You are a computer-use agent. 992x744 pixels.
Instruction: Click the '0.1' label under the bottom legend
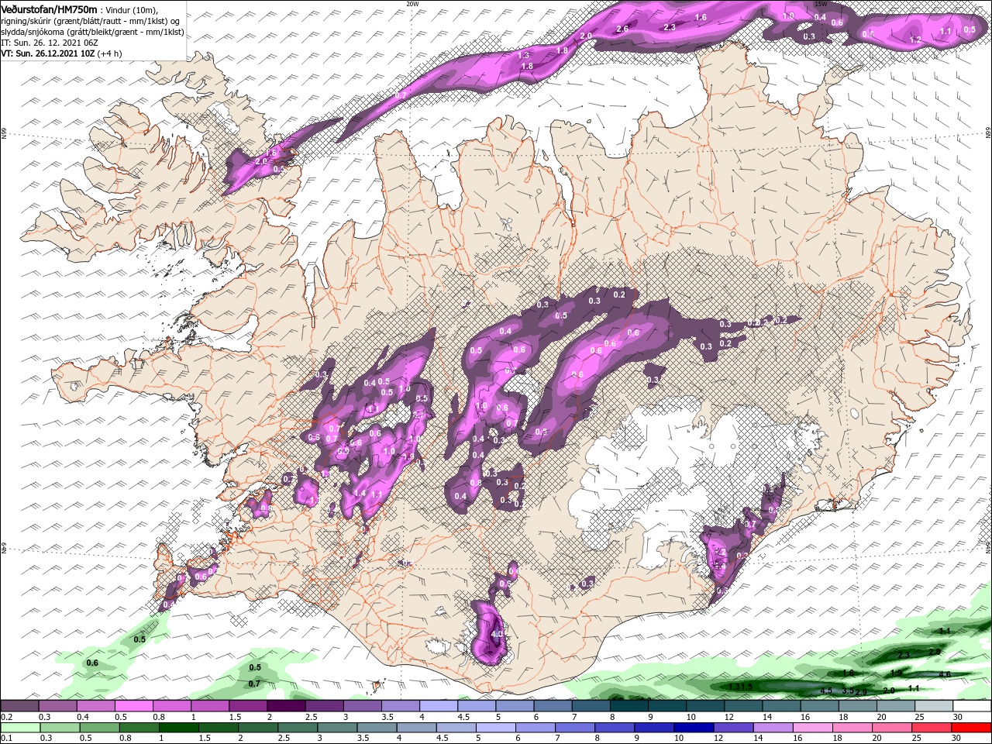pyautogui.click(x=5, y=738)
